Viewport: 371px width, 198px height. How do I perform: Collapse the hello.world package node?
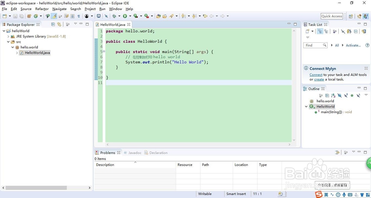[x=13, y=48]
